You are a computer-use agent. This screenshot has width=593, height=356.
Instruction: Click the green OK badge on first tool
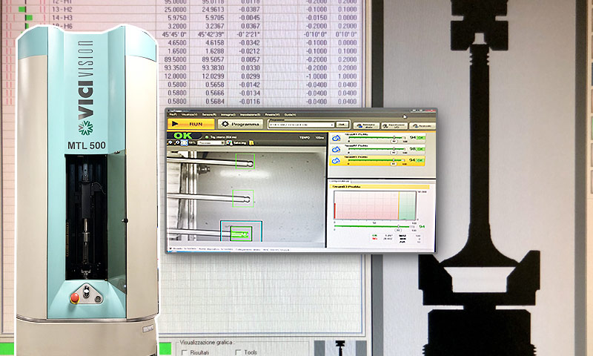[421, 138]
